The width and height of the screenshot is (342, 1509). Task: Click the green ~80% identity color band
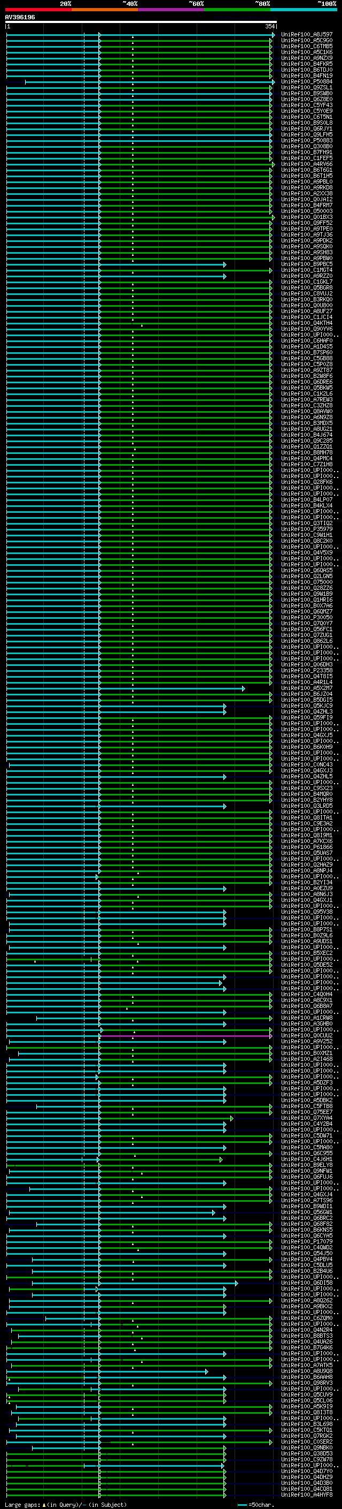[237, 10]
